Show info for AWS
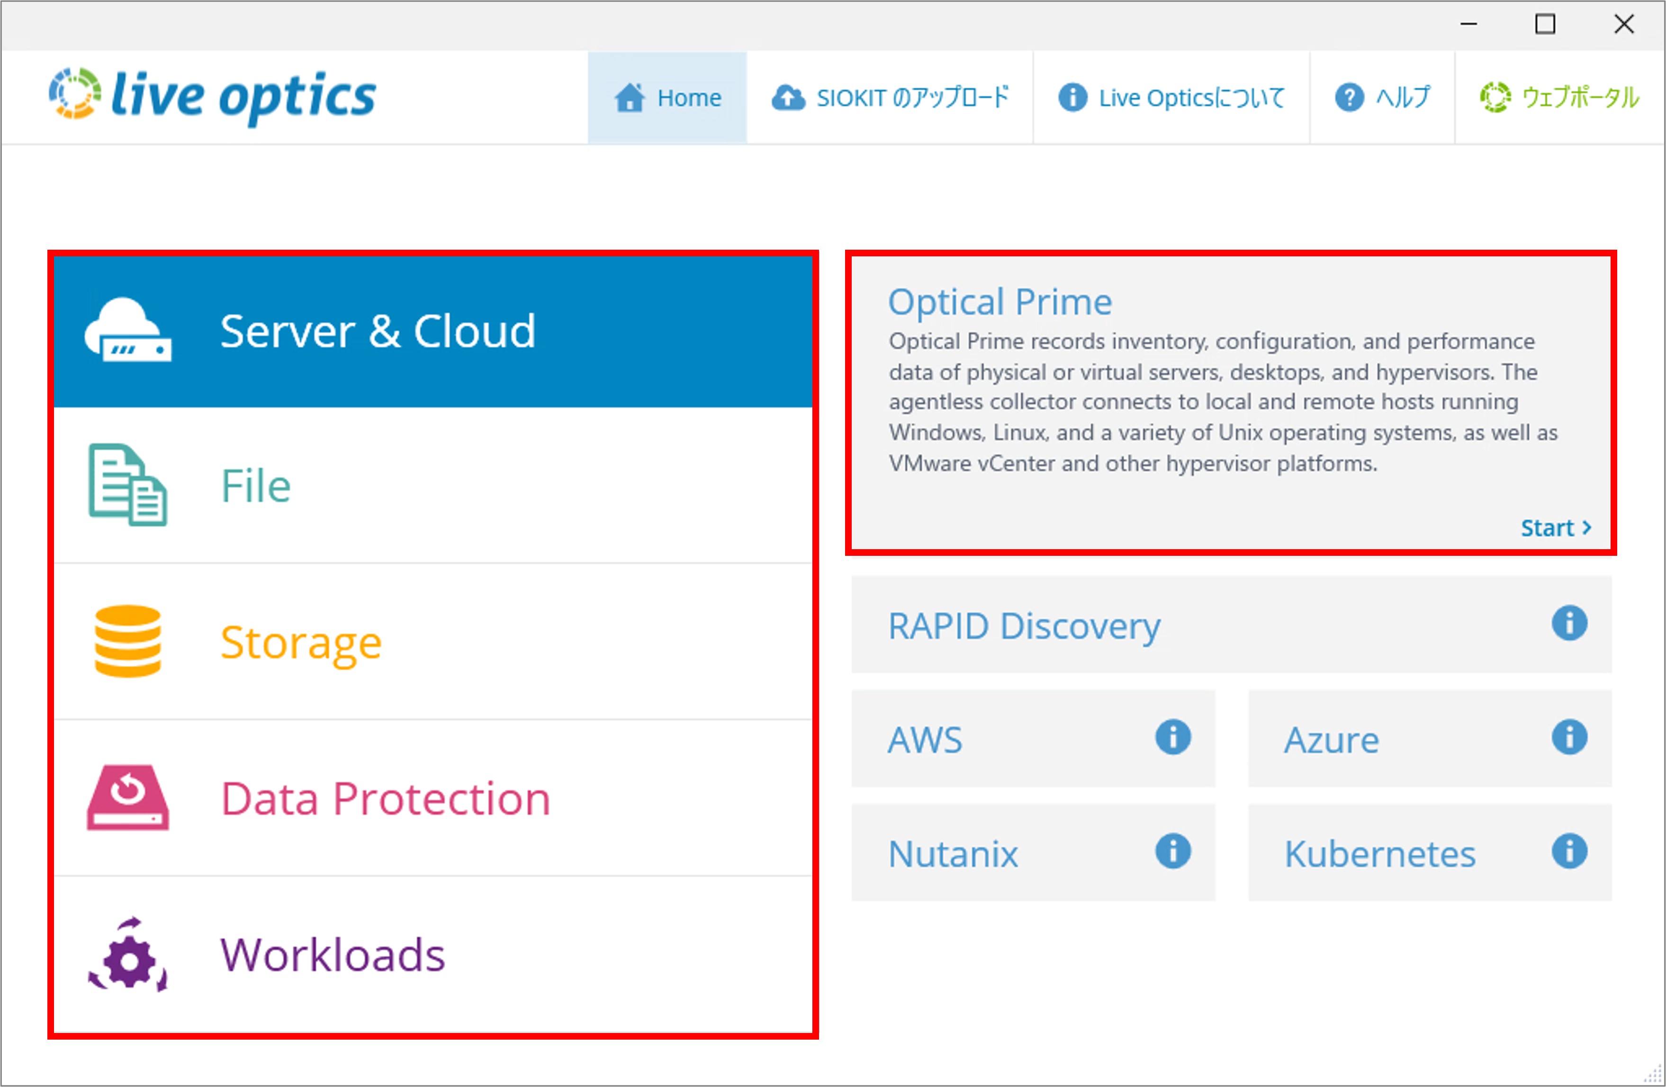The width and height of the screenshot is (1666, 1087). (1173, 737)
